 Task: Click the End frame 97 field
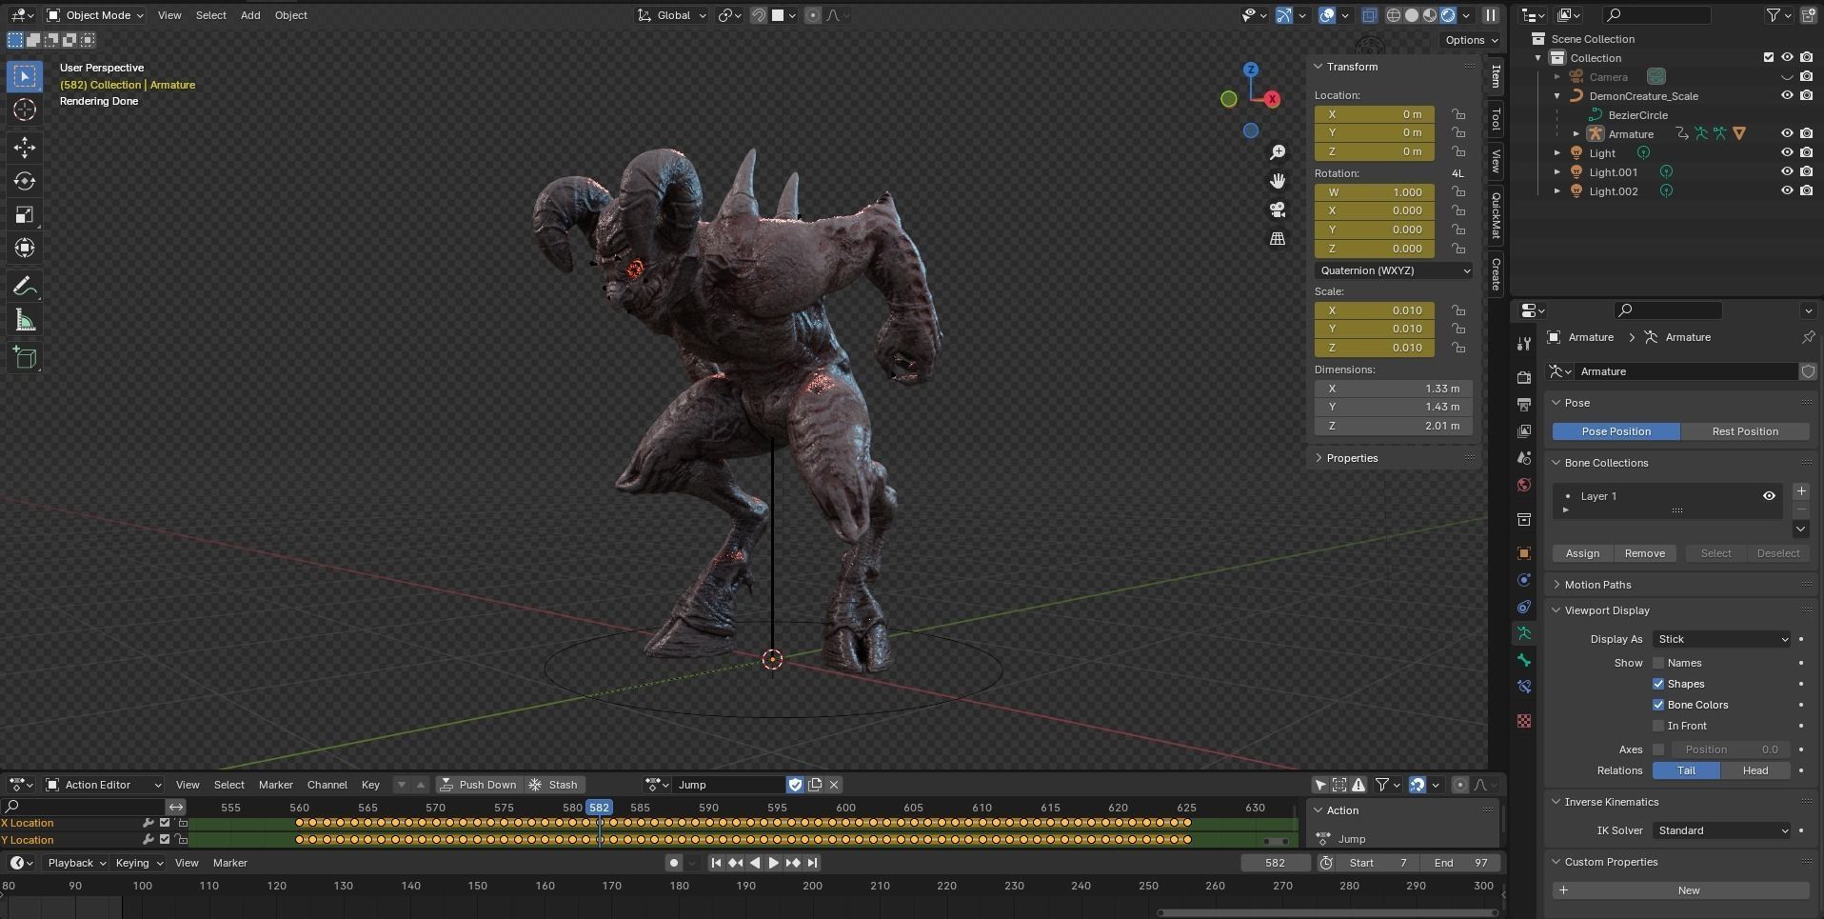(1460, 863)
